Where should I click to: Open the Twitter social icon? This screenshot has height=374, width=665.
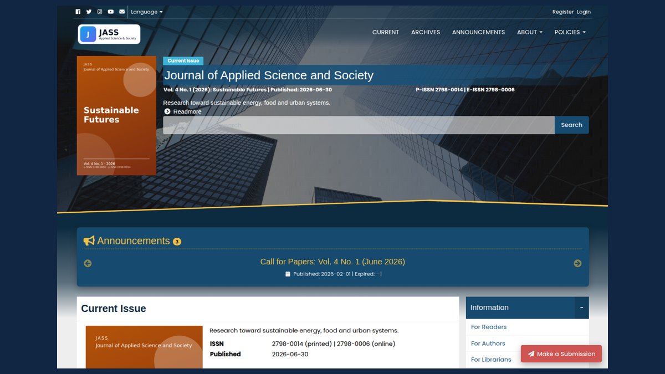pos(89,12)
